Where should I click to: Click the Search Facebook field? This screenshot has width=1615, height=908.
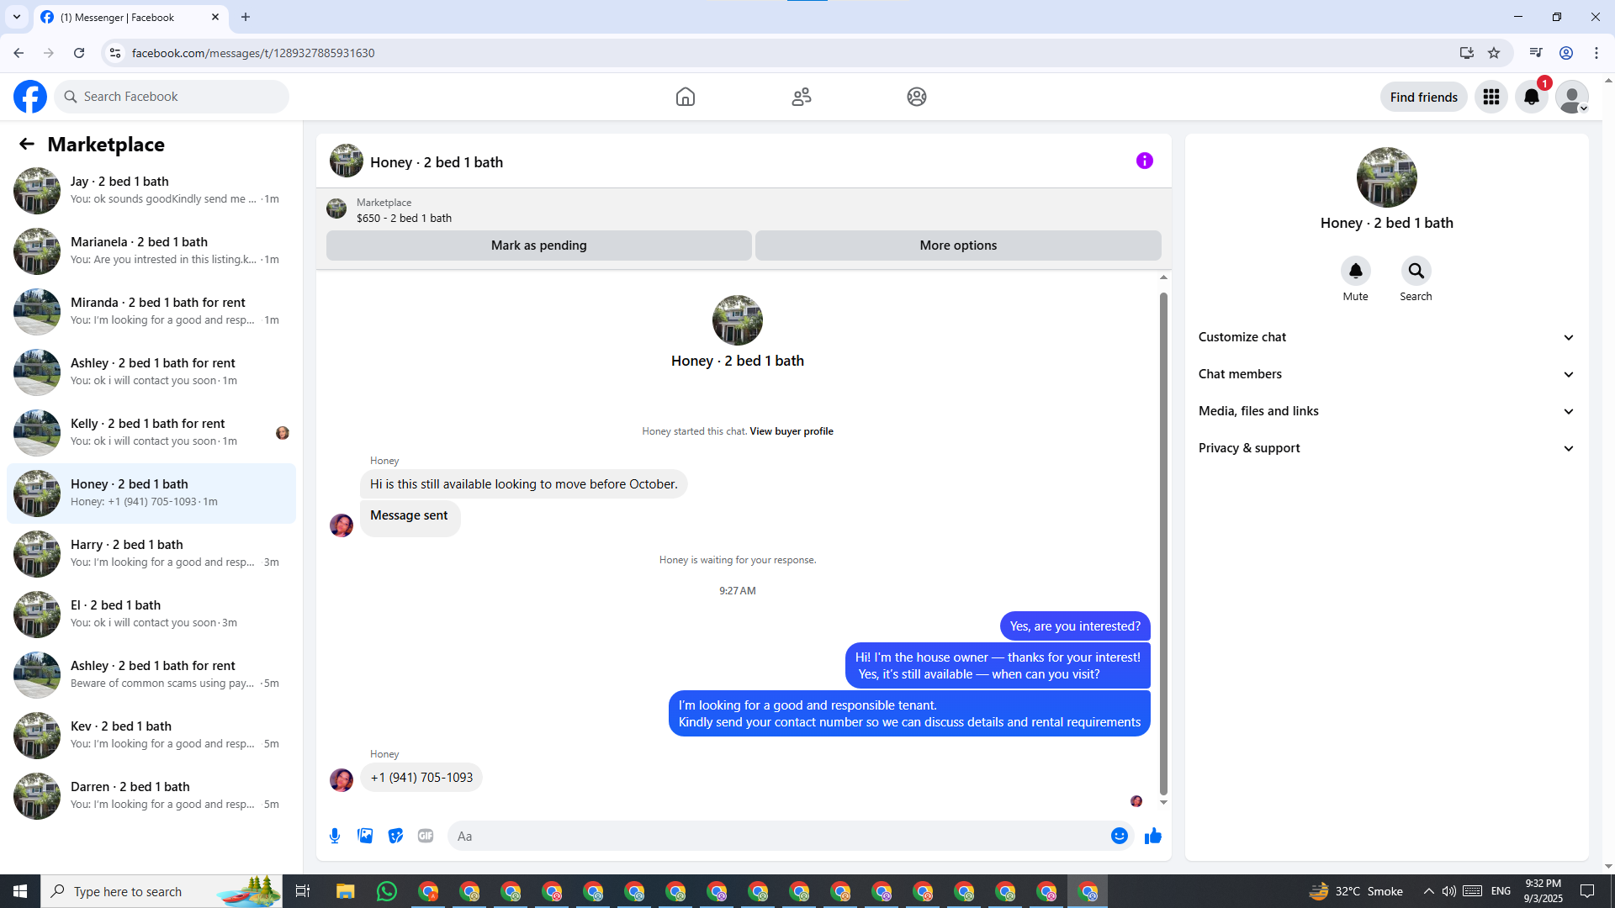(172, 97)
